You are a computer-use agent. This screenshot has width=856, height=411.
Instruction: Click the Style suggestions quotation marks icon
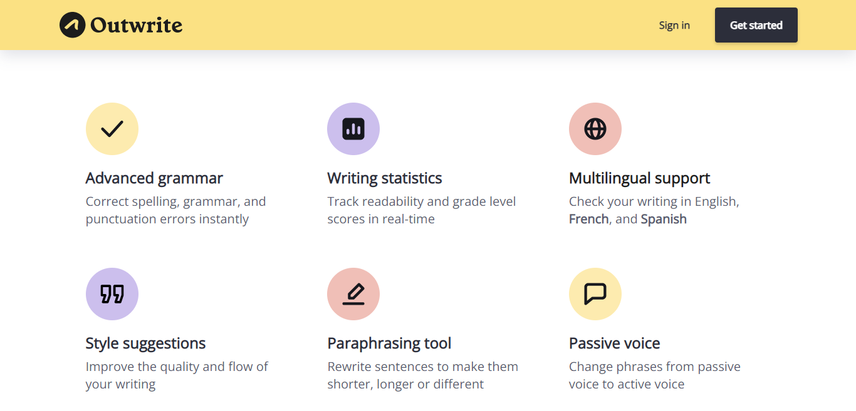point(112,294)
